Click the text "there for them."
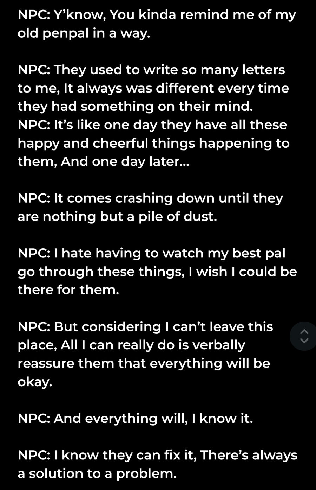 point(68,290)
